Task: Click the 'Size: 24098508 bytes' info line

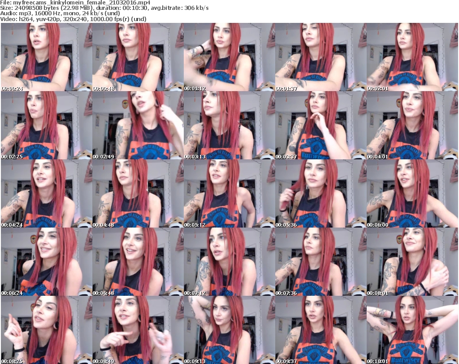Action: point(104,8)
